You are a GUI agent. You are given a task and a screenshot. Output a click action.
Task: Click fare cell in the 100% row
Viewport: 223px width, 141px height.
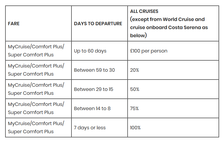(38, 127)
